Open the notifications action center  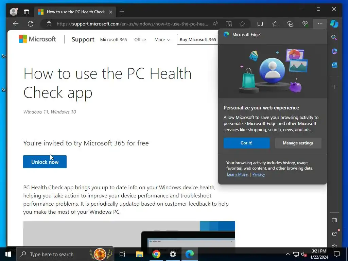pyautogui.click(x=337, y=254)
